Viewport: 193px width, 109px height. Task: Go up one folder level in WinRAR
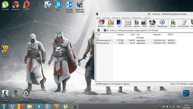click(x=99, y=30)
